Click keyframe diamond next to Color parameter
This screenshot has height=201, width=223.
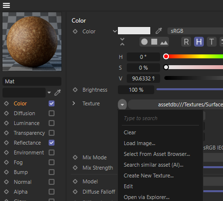75,31
